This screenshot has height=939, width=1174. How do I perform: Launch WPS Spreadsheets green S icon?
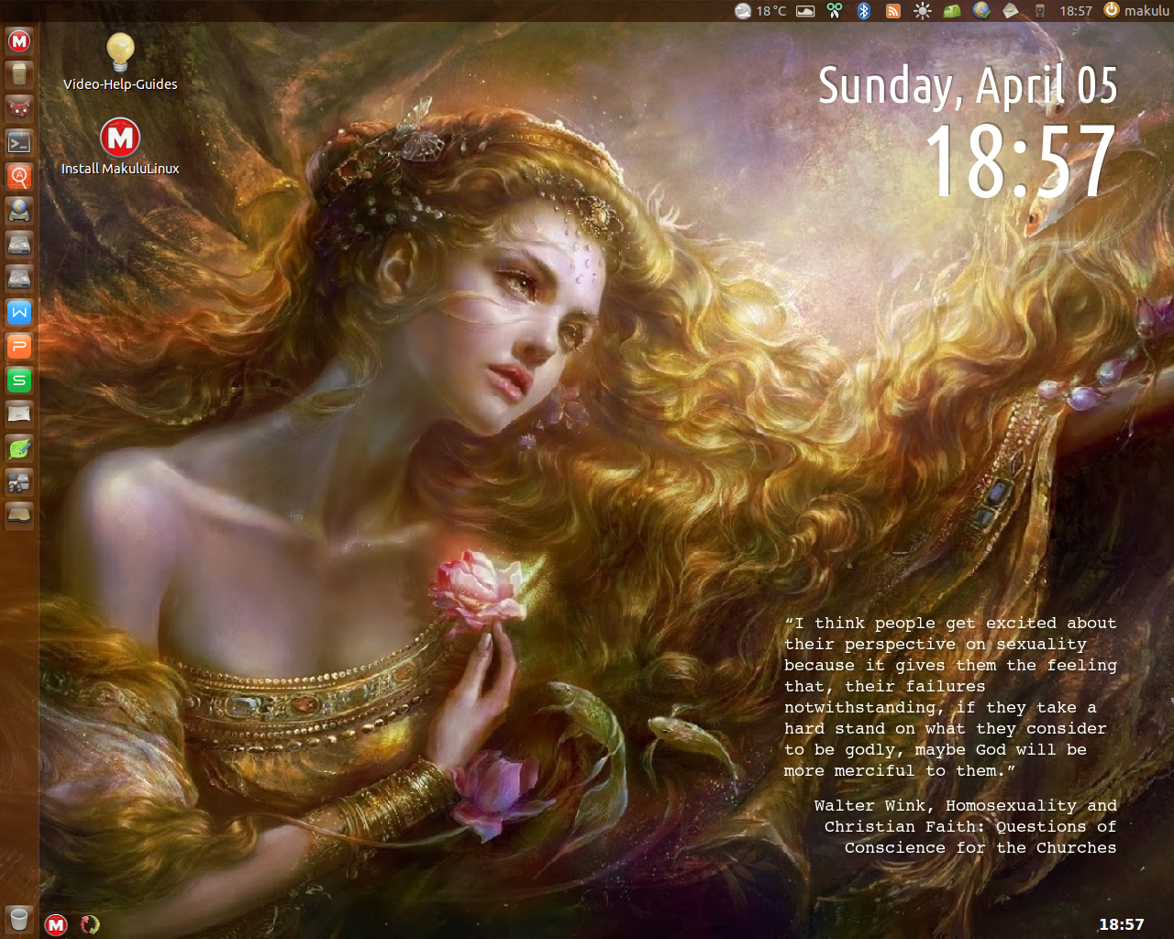coord(19,381)
